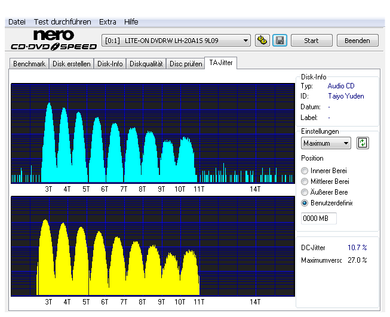Click the Position label
The height and width of the screenshot is (317, 390).
(312, 158)
